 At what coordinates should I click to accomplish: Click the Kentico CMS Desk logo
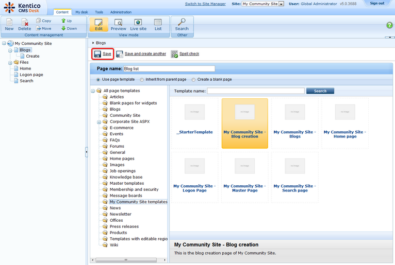coord(22,8)
